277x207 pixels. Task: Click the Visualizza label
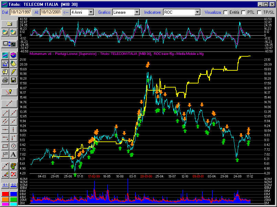pyautogui.click(x=213, y=12)
